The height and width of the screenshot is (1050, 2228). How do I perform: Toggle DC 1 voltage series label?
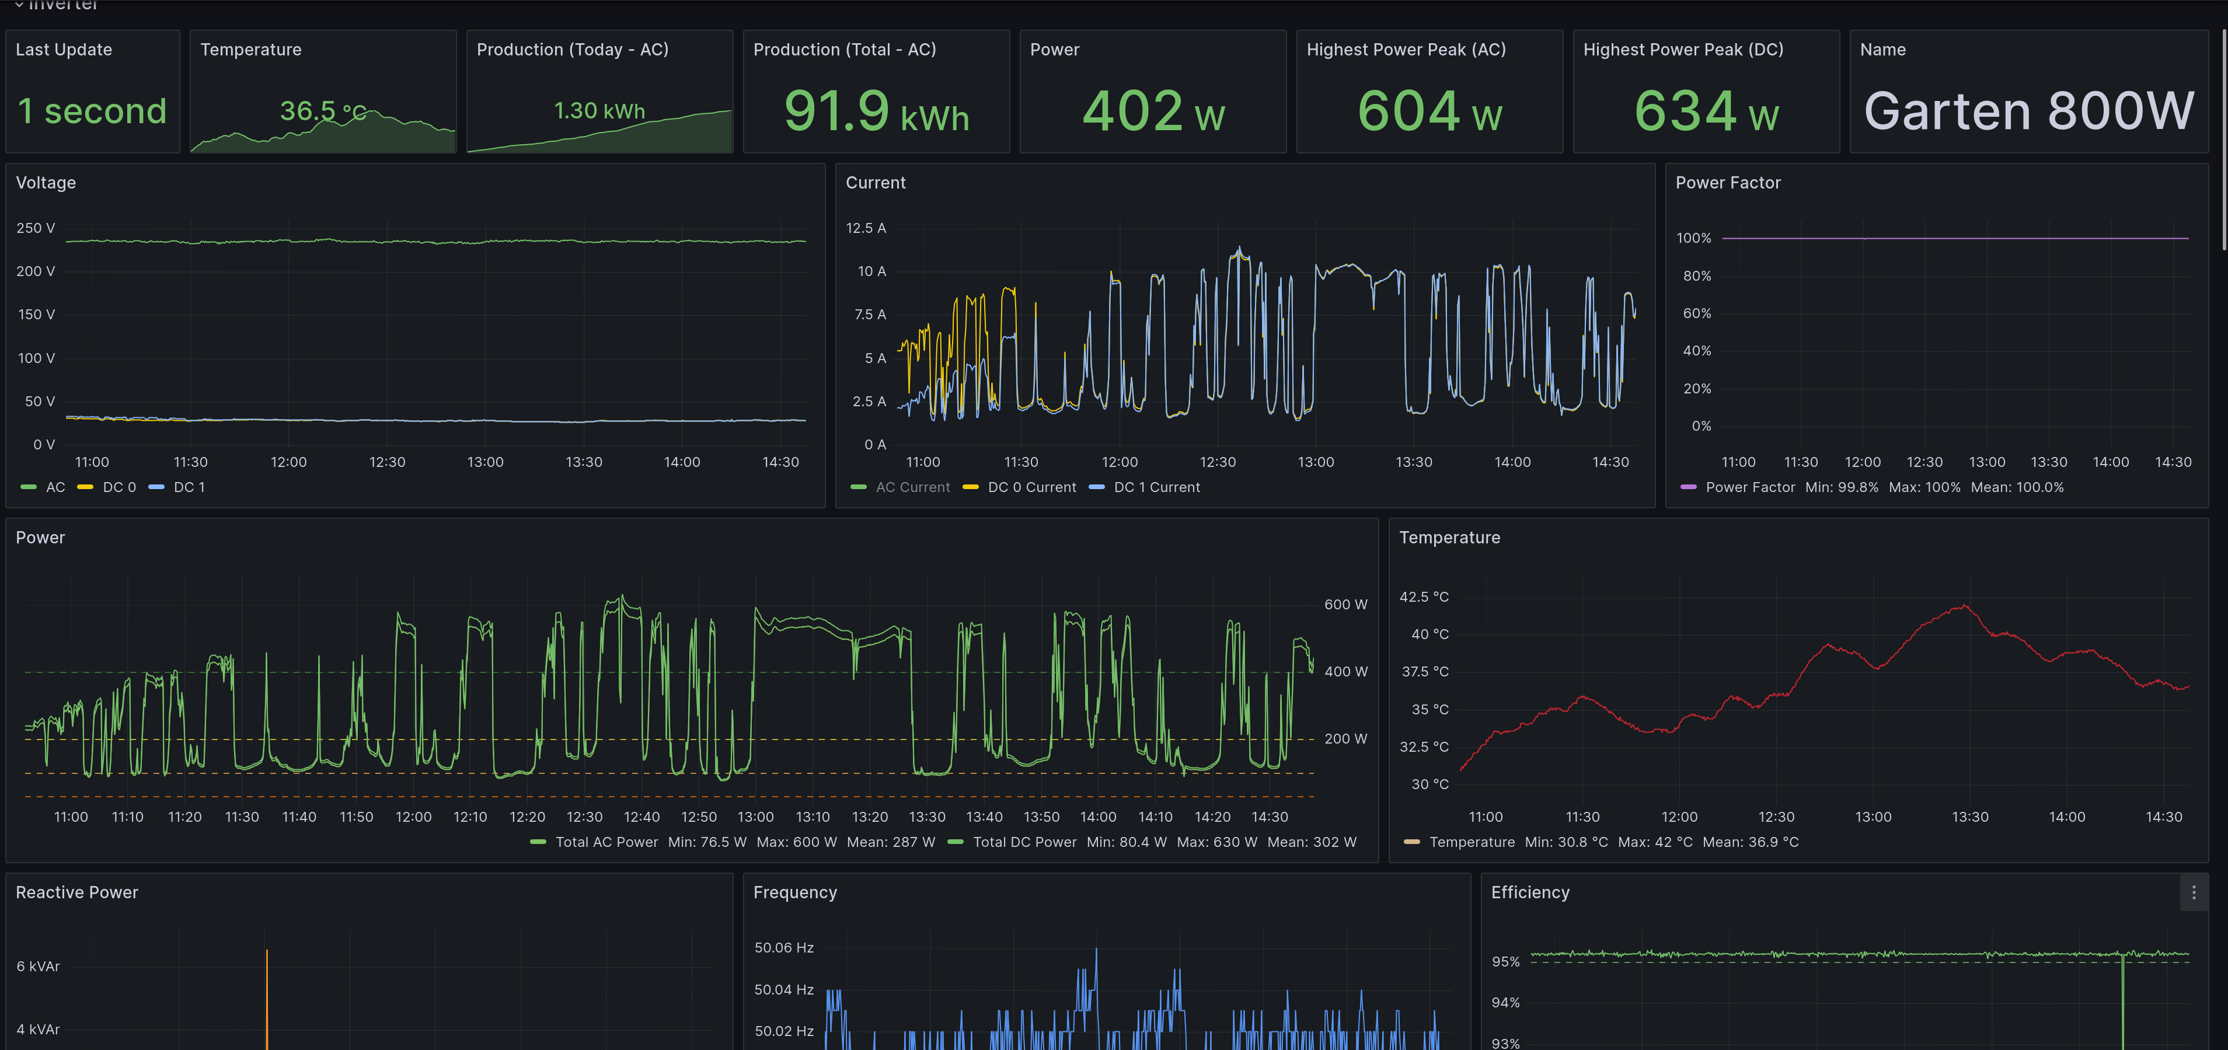190,487
